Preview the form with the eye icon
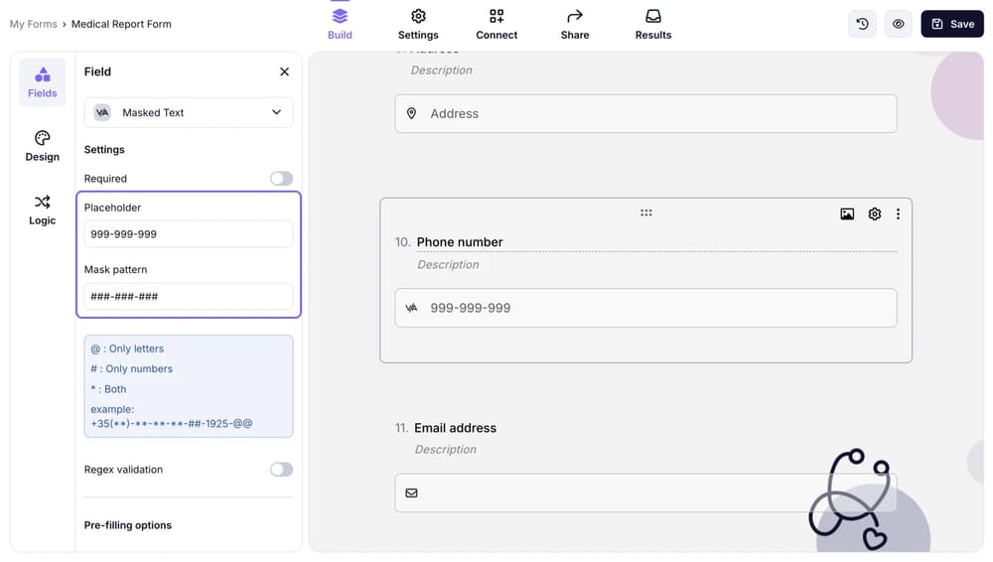The height and width of the screenshot is (562, 993). (898, 24)
